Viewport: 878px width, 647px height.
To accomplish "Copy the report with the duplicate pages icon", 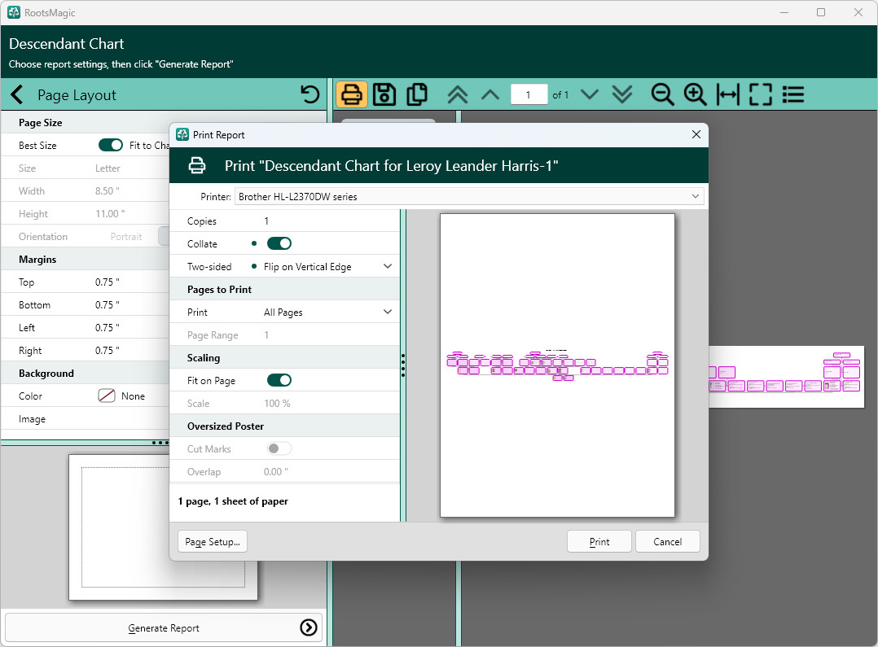I will [417, 94].
